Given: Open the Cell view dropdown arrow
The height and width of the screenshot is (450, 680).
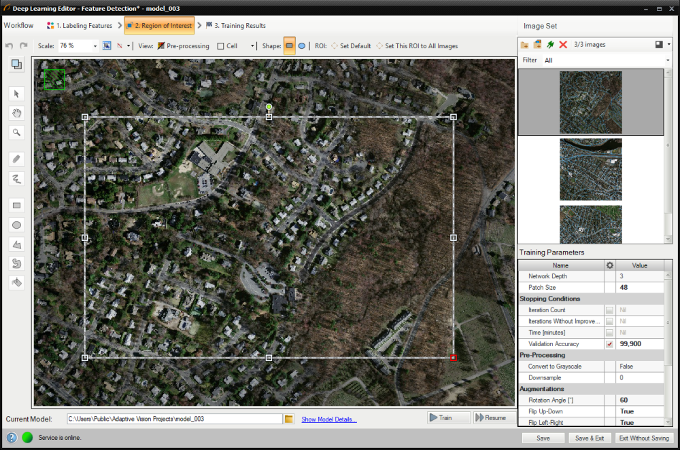Looking at the screenshot, I should [x=252, y=46].
